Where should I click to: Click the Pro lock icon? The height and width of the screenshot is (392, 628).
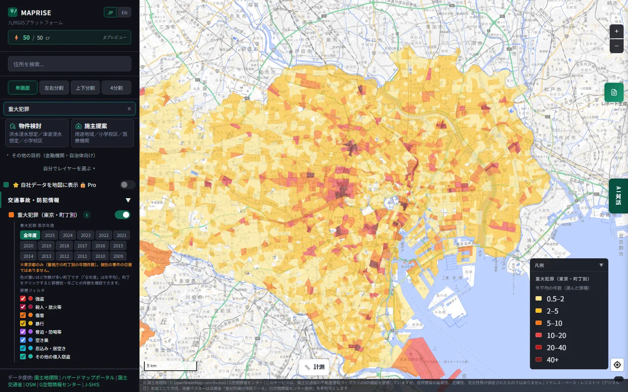83,185
